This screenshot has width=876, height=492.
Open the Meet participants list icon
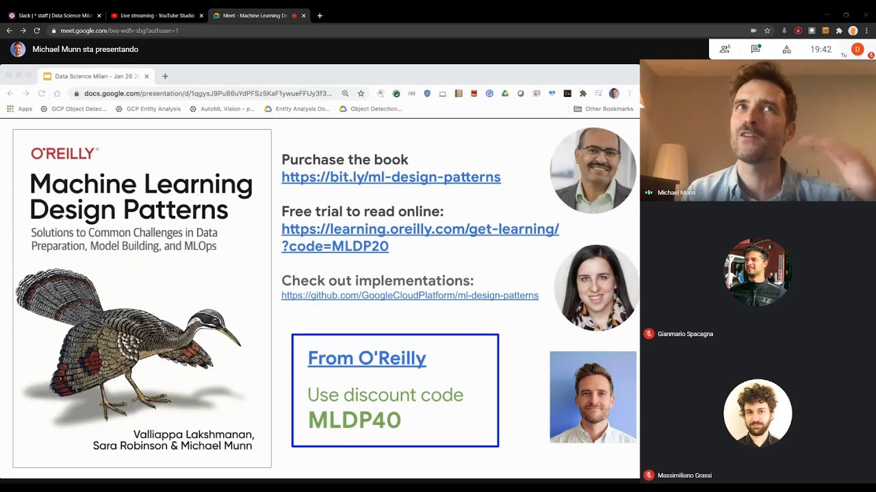pos(724,49)
